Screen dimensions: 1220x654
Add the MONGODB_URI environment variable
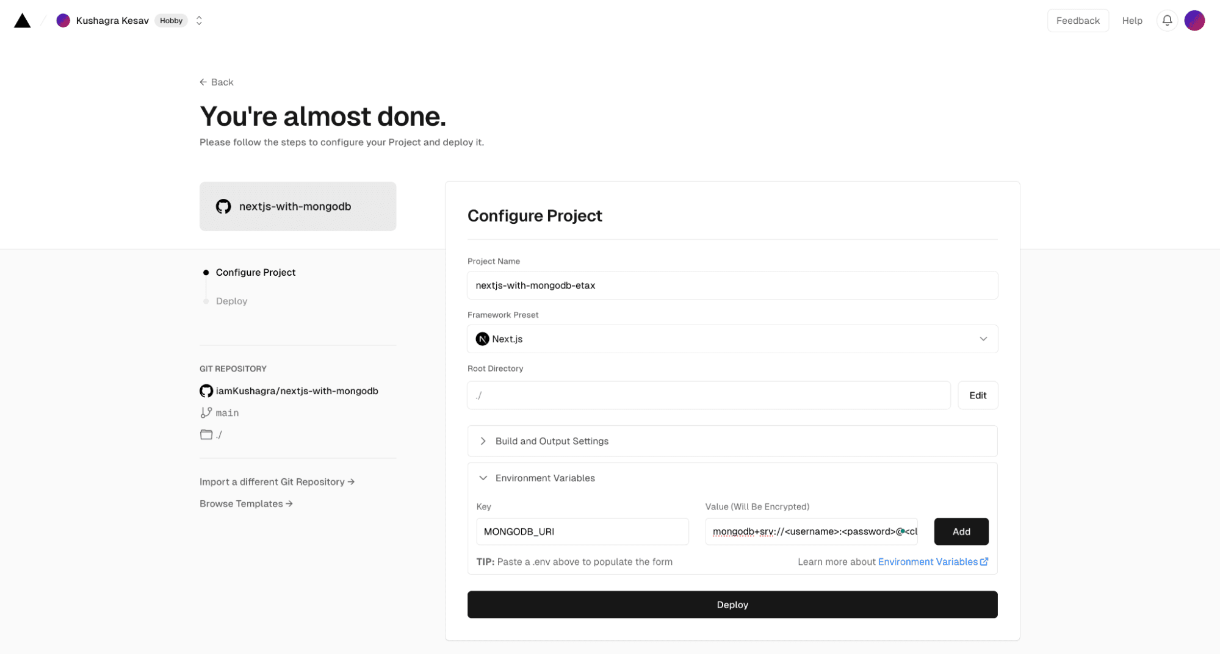click(x=961, y=532)
